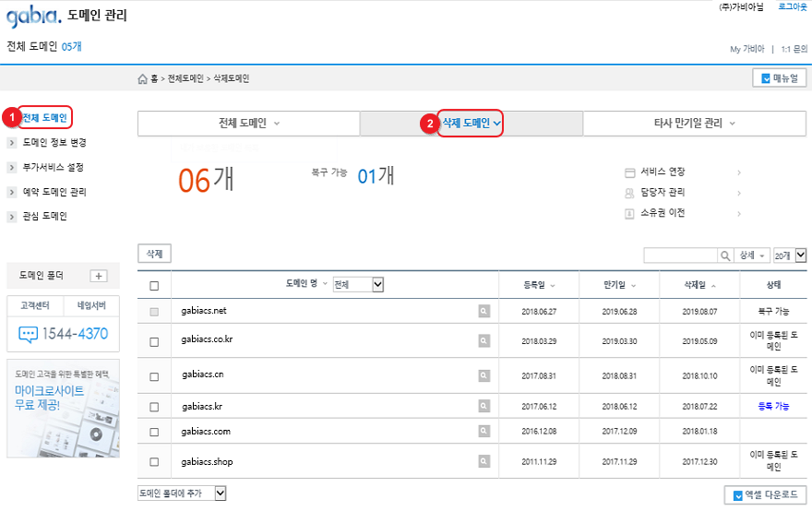Viewport: 812px width, 511px height.
Task: Click the 로그아웃 link
Action: pos(793,6)
